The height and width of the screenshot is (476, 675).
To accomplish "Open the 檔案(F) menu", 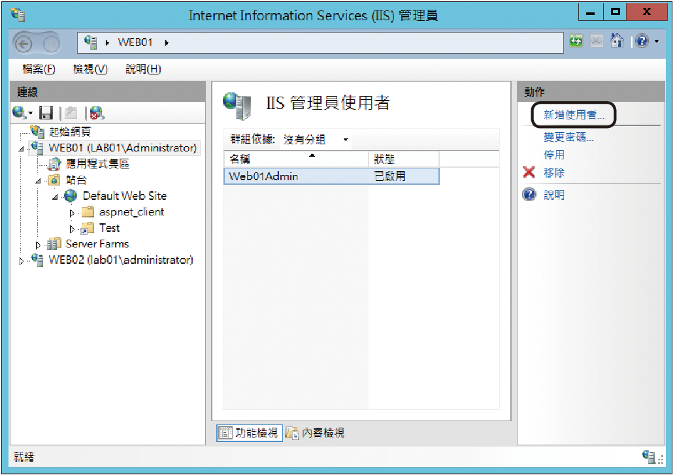I will tap(39, 69).
